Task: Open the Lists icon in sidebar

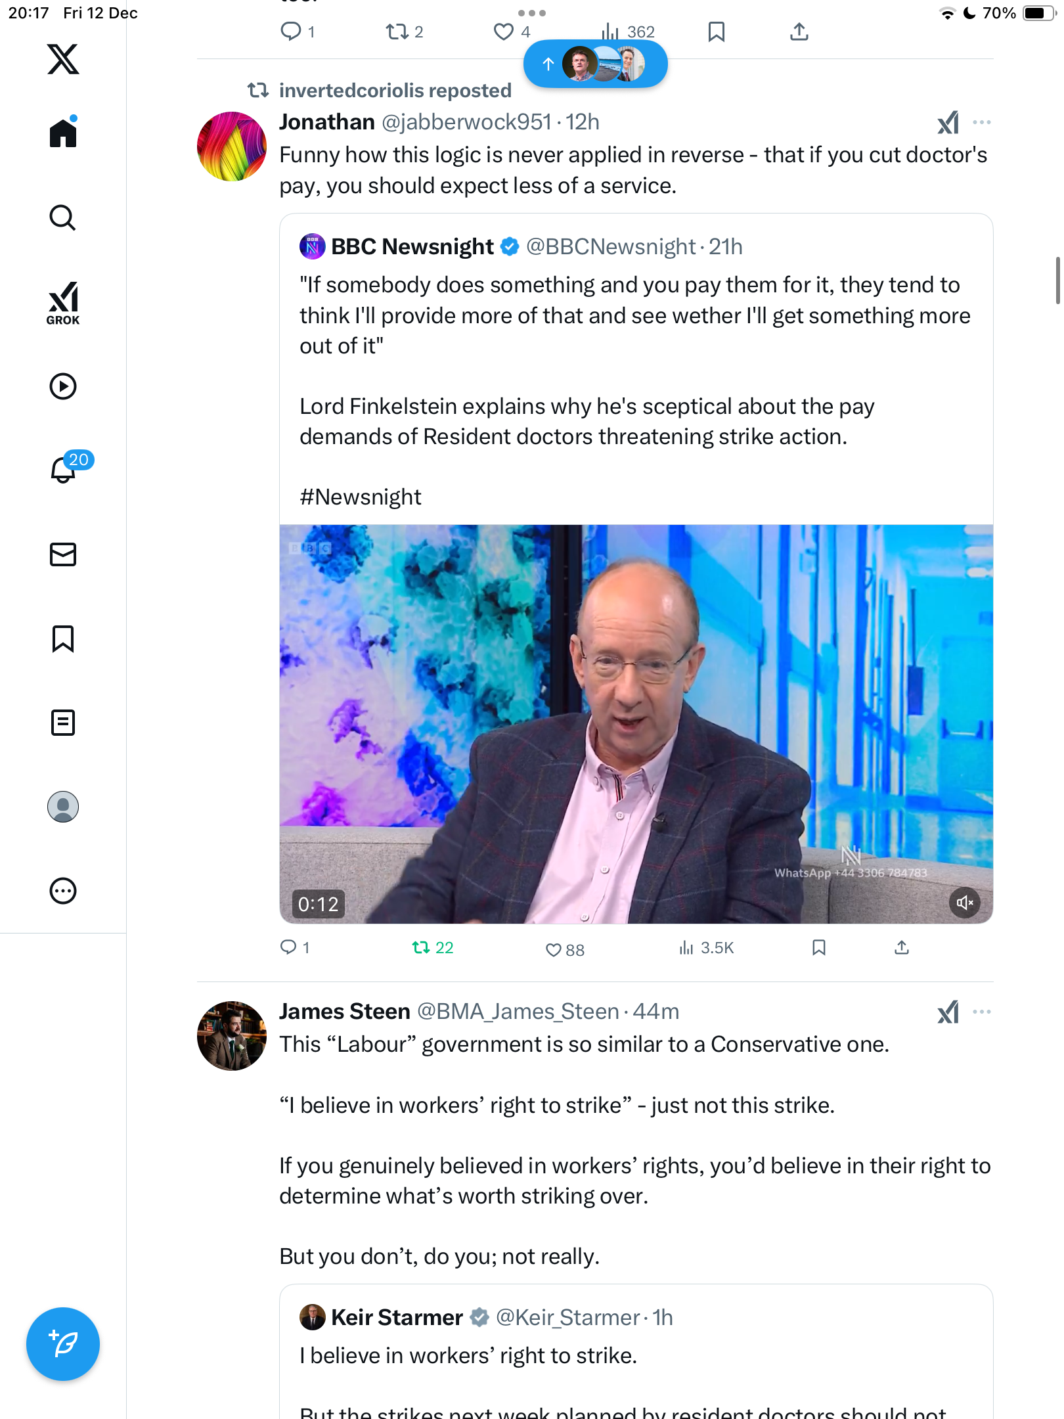Action: (x=63, y=723)
